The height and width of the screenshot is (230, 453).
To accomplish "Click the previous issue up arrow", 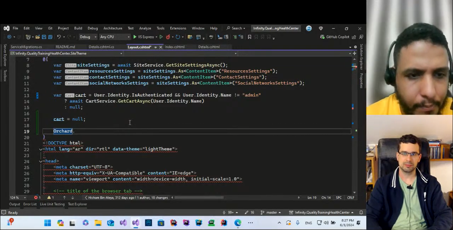I will point(64,198).
